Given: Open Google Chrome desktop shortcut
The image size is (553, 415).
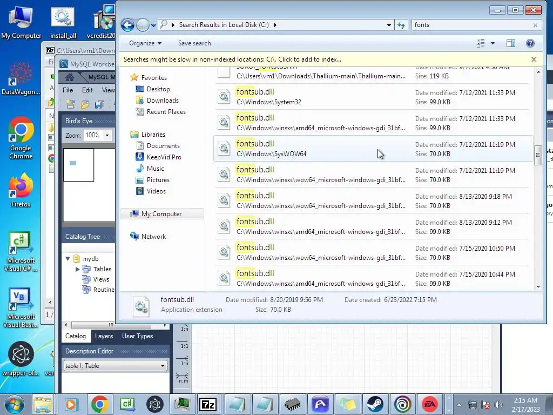Looking at the screenshot, I should pos(21,138).
